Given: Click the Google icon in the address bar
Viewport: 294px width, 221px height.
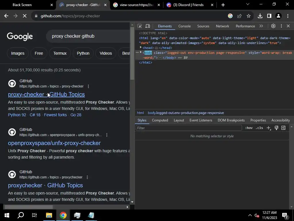Looking at the screenshot, I should pos(230,16).
